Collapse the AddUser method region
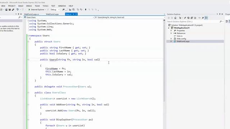230x129 pixels. [28, 105]
